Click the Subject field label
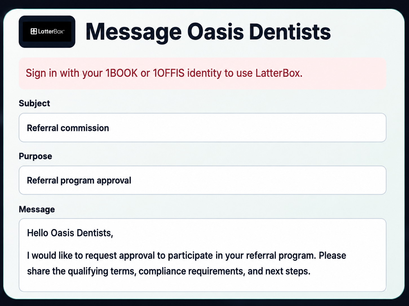 pos(34,103)
